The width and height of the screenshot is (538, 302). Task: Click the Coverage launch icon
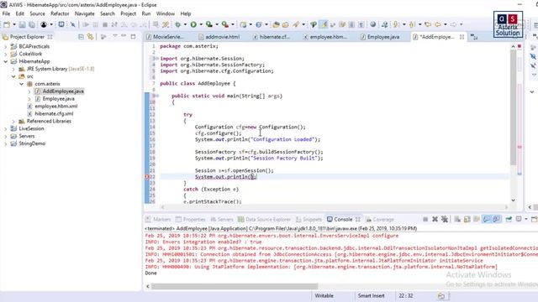coord(209,24)
